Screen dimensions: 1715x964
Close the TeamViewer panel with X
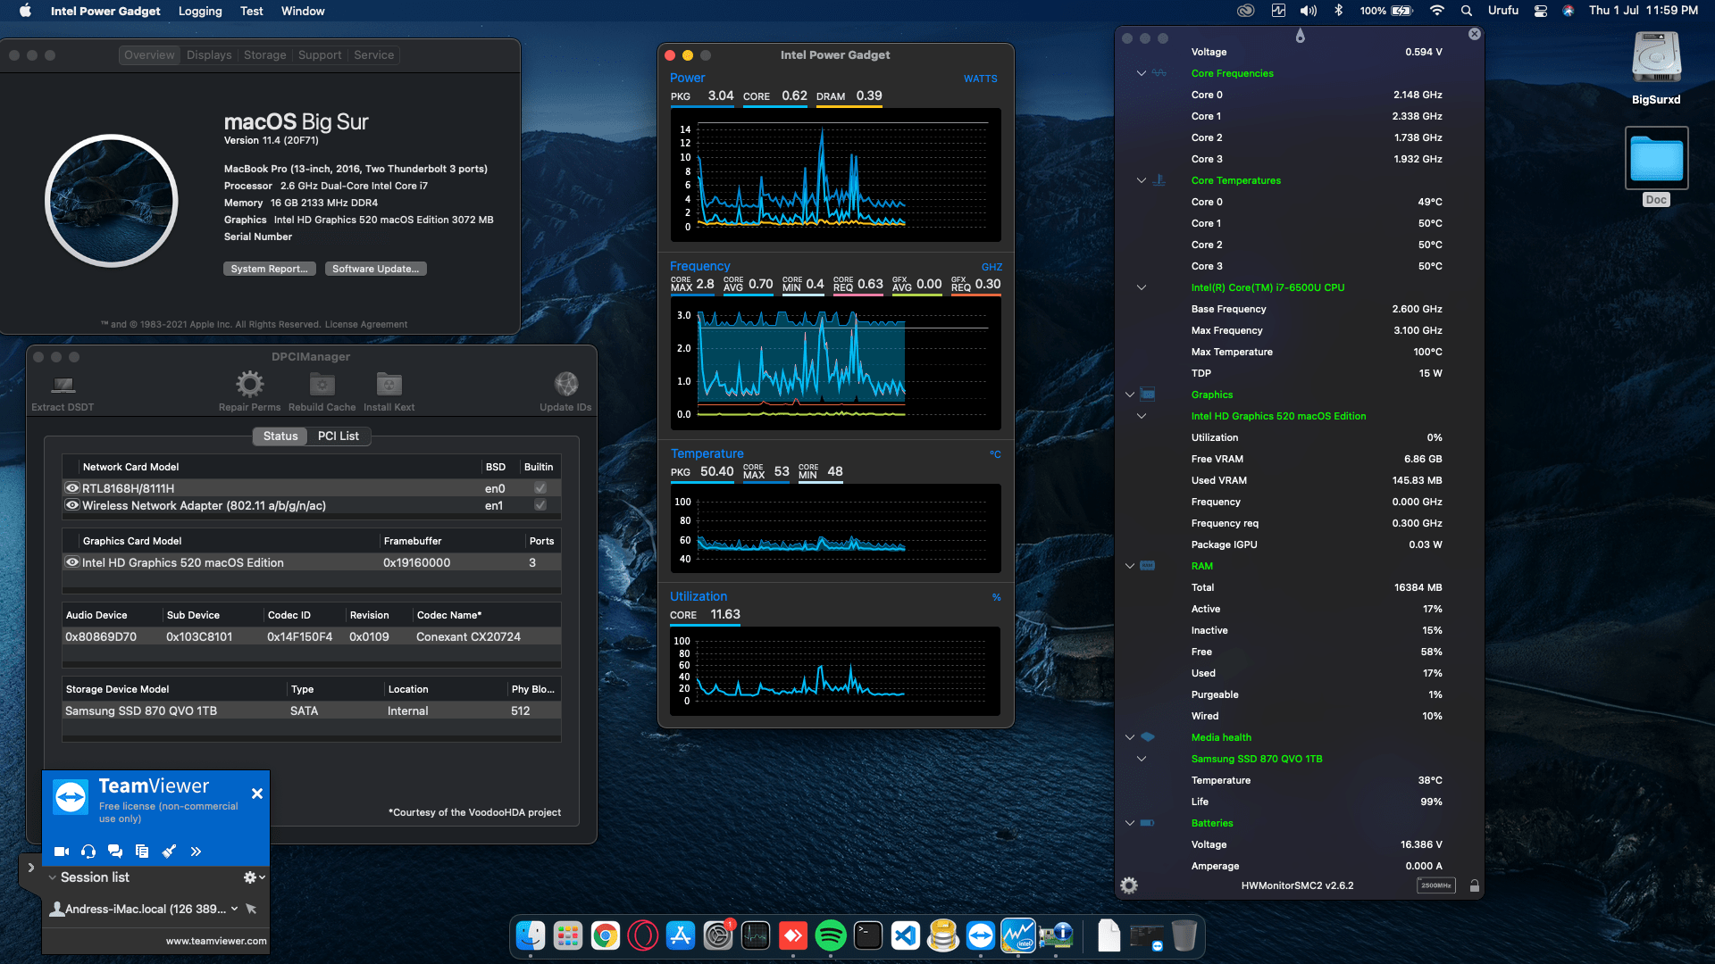(257, 794)
